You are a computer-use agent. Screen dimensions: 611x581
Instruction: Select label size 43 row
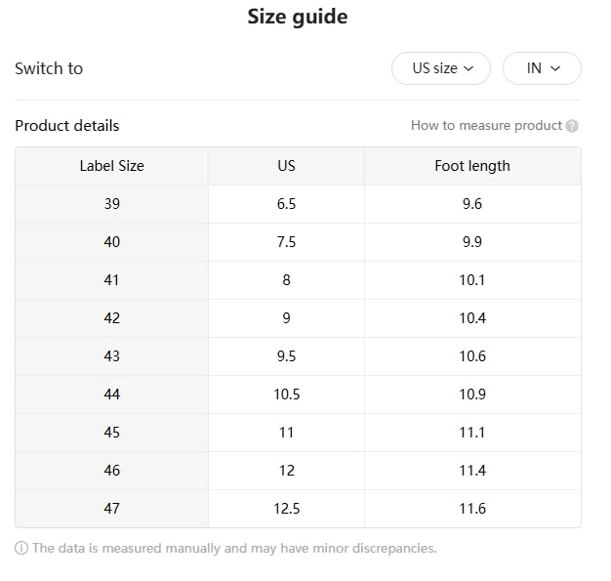tap(111, 356)
